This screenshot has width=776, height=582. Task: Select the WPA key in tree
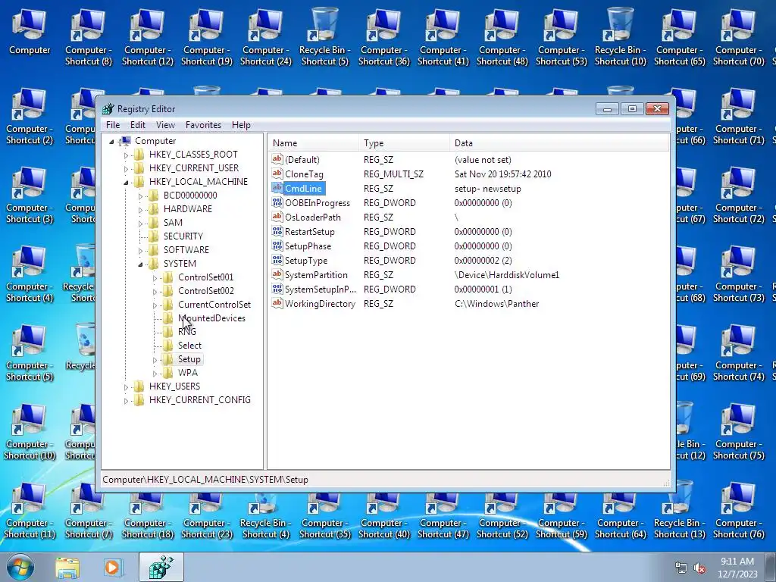point(188,373)
